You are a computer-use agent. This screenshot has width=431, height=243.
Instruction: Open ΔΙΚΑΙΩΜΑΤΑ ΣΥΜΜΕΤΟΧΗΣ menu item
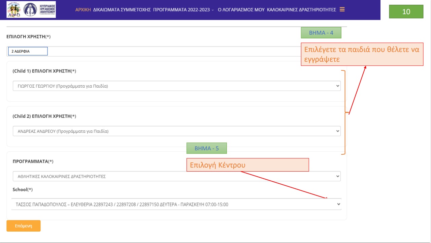tap(122, 10)
